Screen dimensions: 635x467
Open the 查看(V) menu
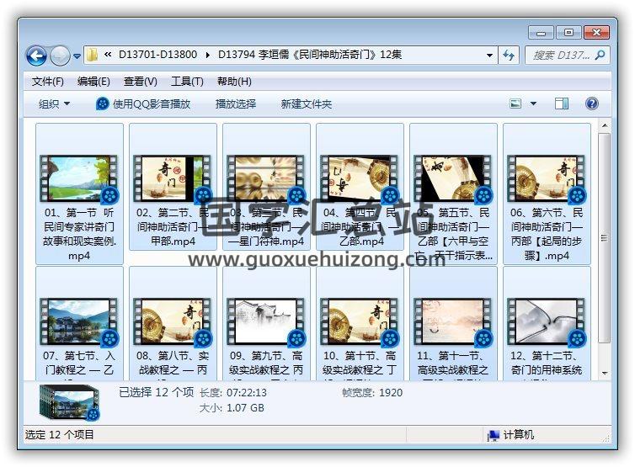141,82
